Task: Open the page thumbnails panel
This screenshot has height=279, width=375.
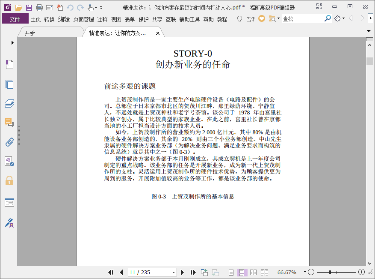Action: point(9,84)
